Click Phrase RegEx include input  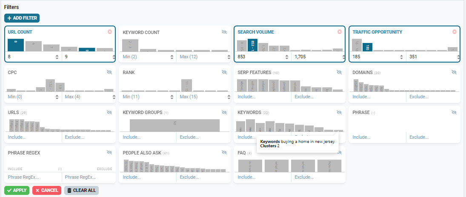pos(33,177)
